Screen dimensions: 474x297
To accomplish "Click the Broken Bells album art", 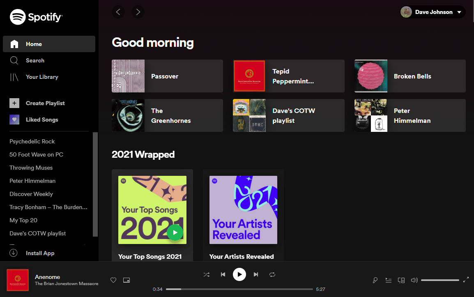I will [x=371, y=76].
